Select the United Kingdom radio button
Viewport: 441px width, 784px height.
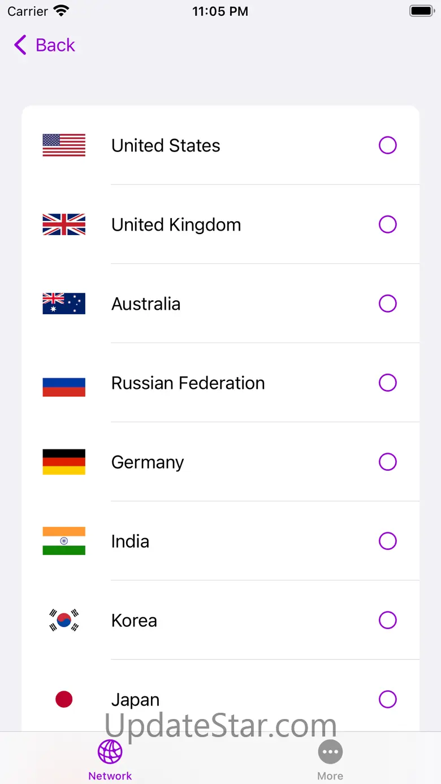click(388, 224)
